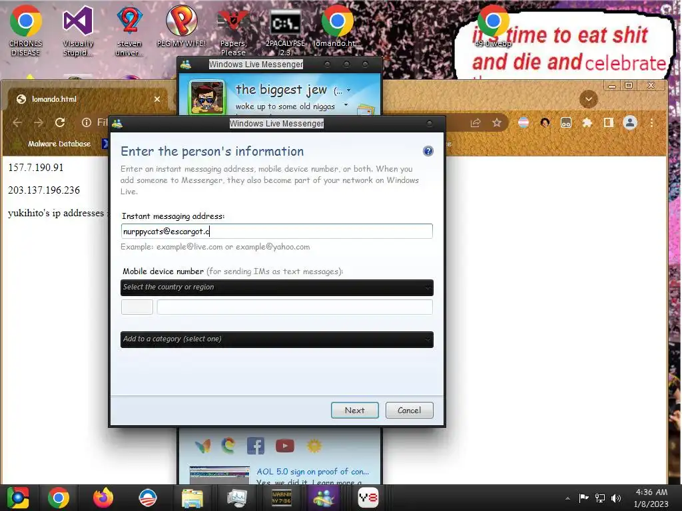Image resolution: width=682 pixels, height=511 pixels.
Task: Select the lomando.html browser tab
Action: pos(87,99)
